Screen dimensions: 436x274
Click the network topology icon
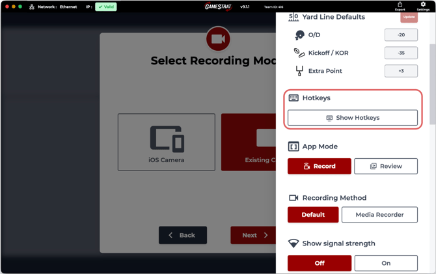click(32, 7)
